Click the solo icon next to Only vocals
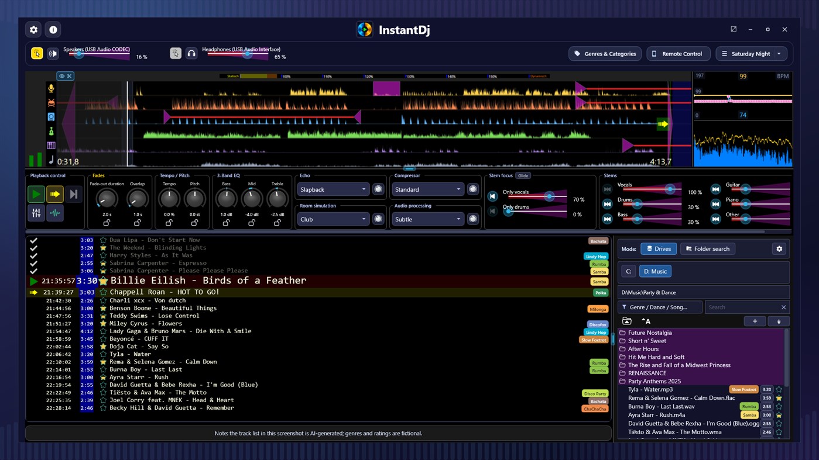The height and width of the screenshot is (460, 819). click(493, 196)
